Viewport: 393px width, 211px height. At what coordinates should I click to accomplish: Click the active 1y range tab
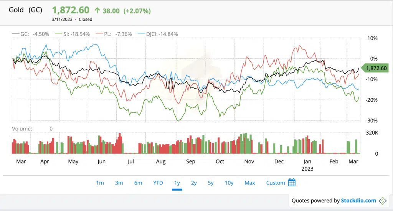coord(177,183)
